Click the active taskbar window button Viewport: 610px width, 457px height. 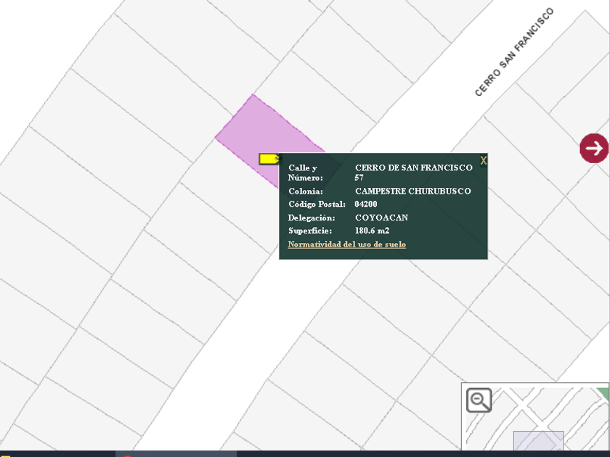tap(176, 453)
